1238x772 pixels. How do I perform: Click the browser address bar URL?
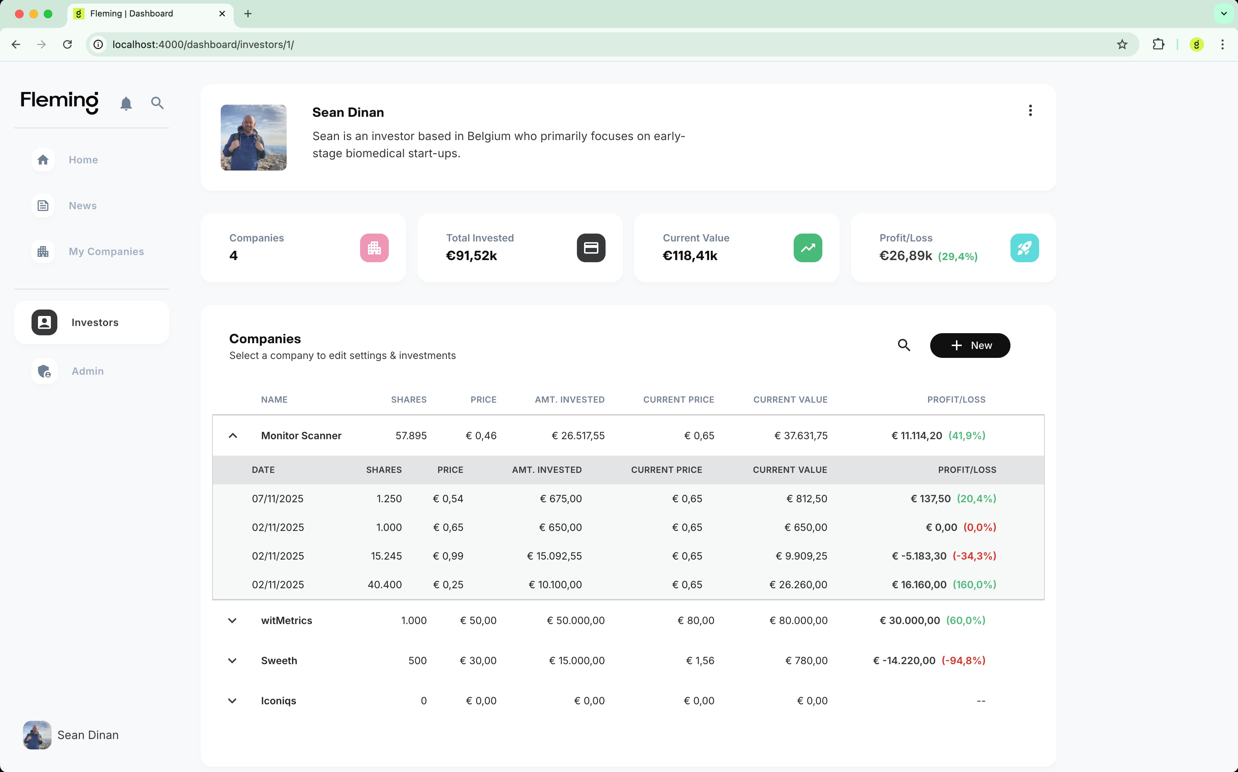point(203,44)
